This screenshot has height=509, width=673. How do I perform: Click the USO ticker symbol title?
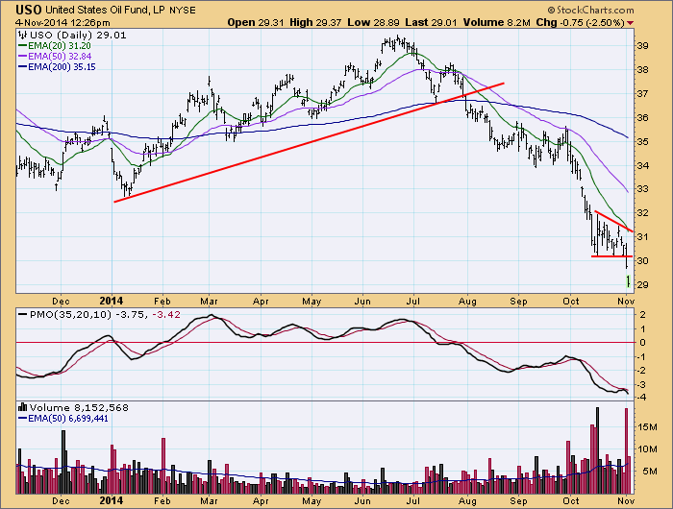point(29,10)
